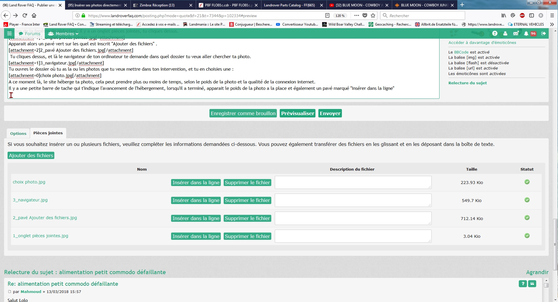Click description field for 1_onglet pièces jointes.jpg

[x=353, y=236]
